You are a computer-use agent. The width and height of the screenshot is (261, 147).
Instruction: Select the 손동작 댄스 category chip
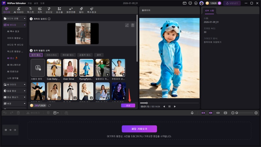point(85,55)
